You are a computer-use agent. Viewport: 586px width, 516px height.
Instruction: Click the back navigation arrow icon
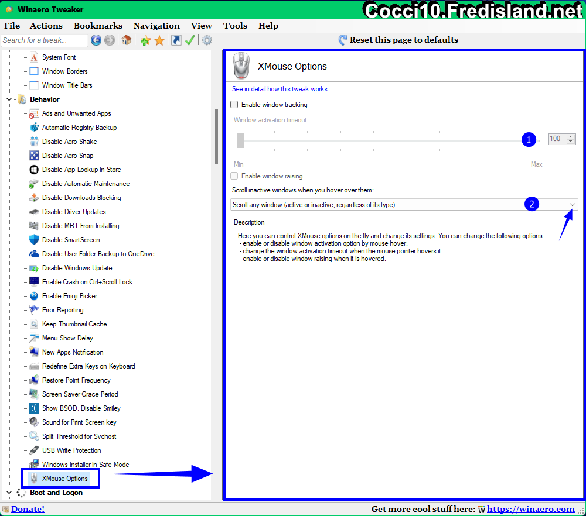[96, 40]
